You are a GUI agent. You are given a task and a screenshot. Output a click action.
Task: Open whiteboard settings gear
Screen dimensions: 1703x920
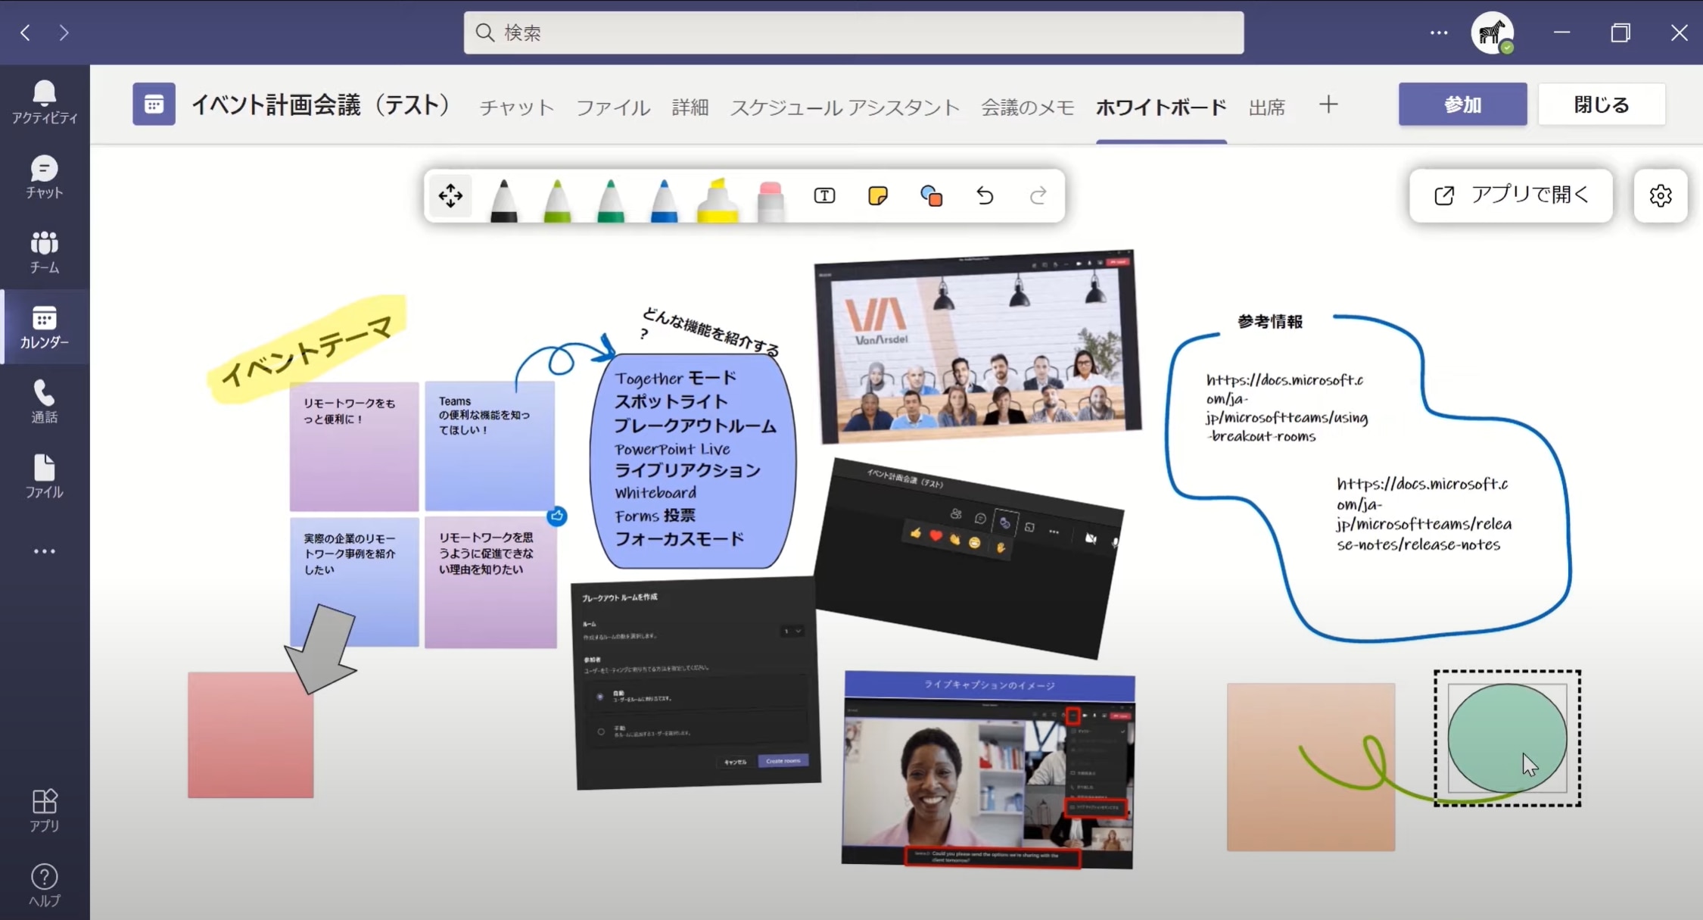point(1660,196)
